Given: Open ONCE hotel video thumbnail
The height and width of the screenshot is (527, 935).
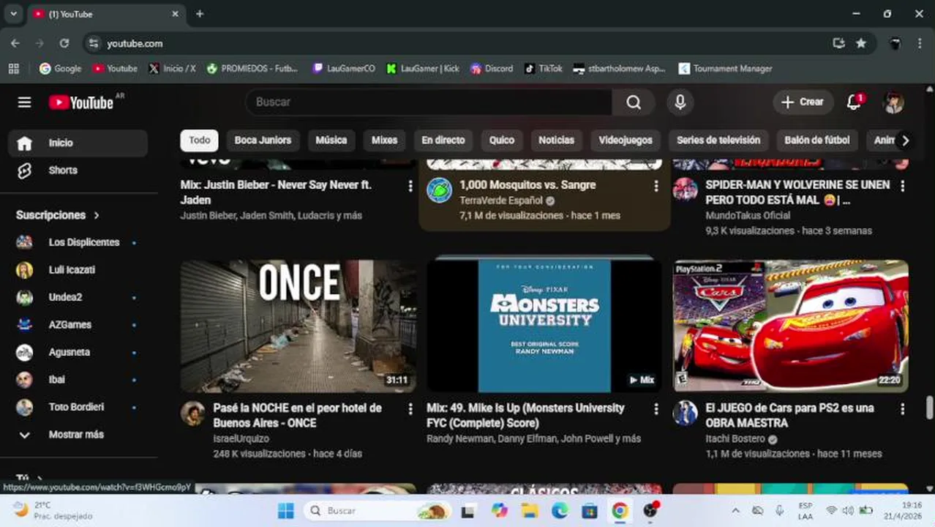Looking at the screenshot, I should coord(298,326).
